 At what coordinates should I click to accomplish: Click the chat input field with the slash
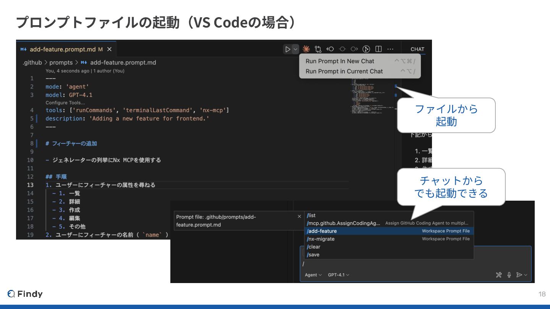click(x=416, y=264)
